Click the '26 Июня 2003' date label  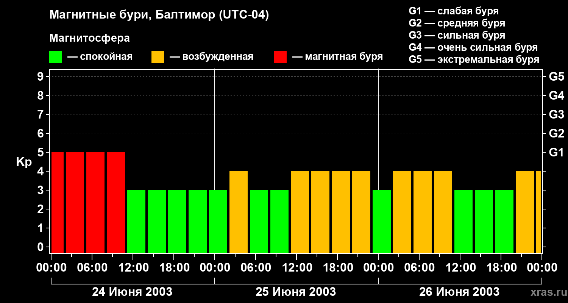(459, 292)
